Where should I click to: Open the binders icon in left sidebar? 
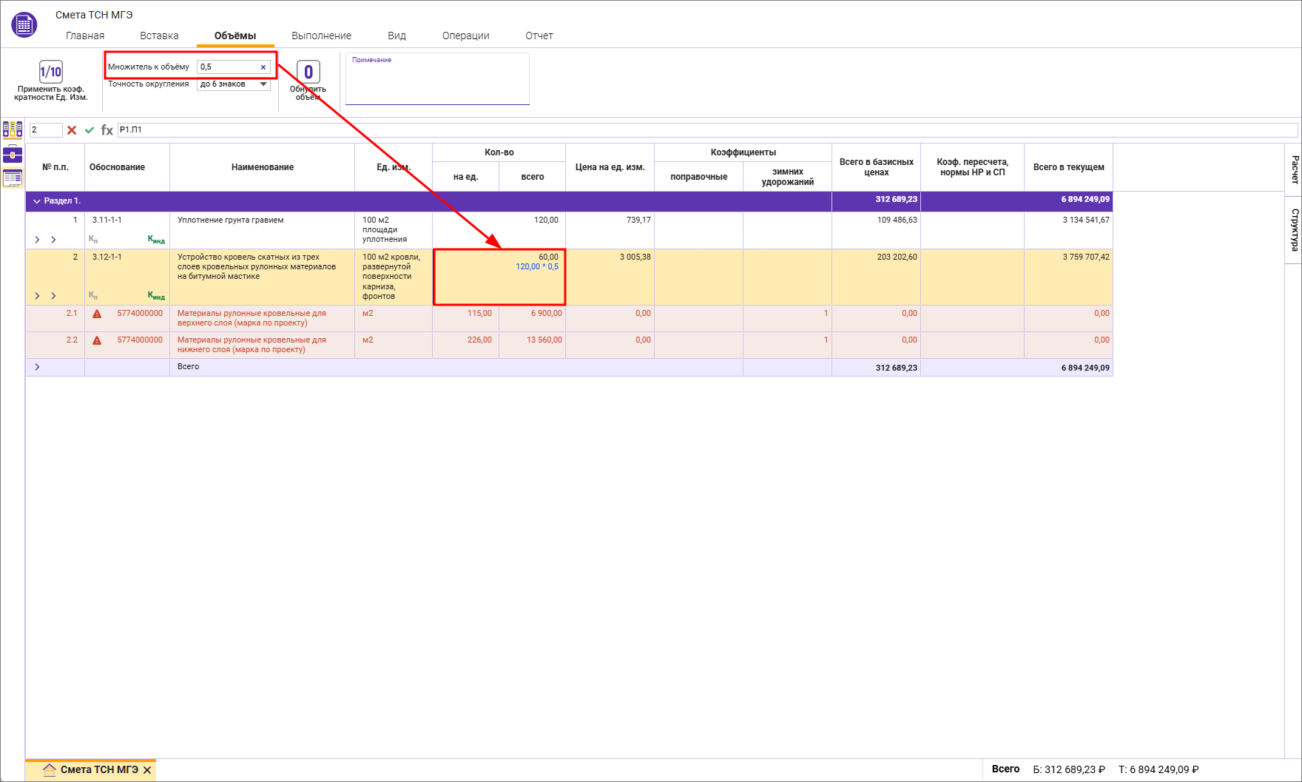click(13, 130)
